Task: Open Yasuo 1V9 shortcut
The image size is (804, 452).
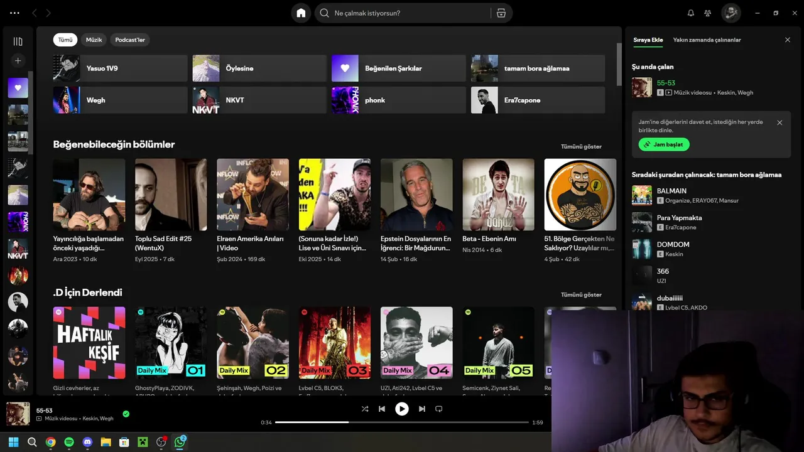Action: pyautogui.click(x=121, y=68)
